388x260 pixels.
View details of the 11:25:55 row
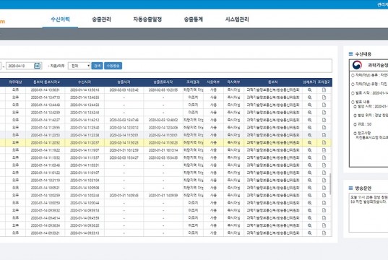(309, 128)
